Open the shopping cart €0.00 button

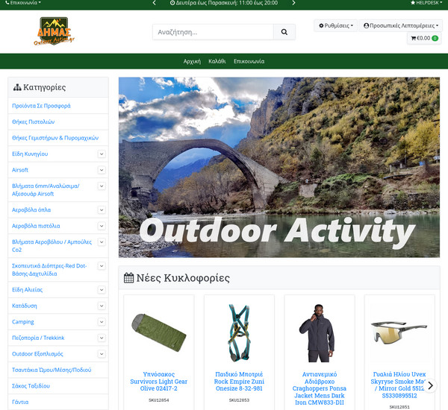424,38
